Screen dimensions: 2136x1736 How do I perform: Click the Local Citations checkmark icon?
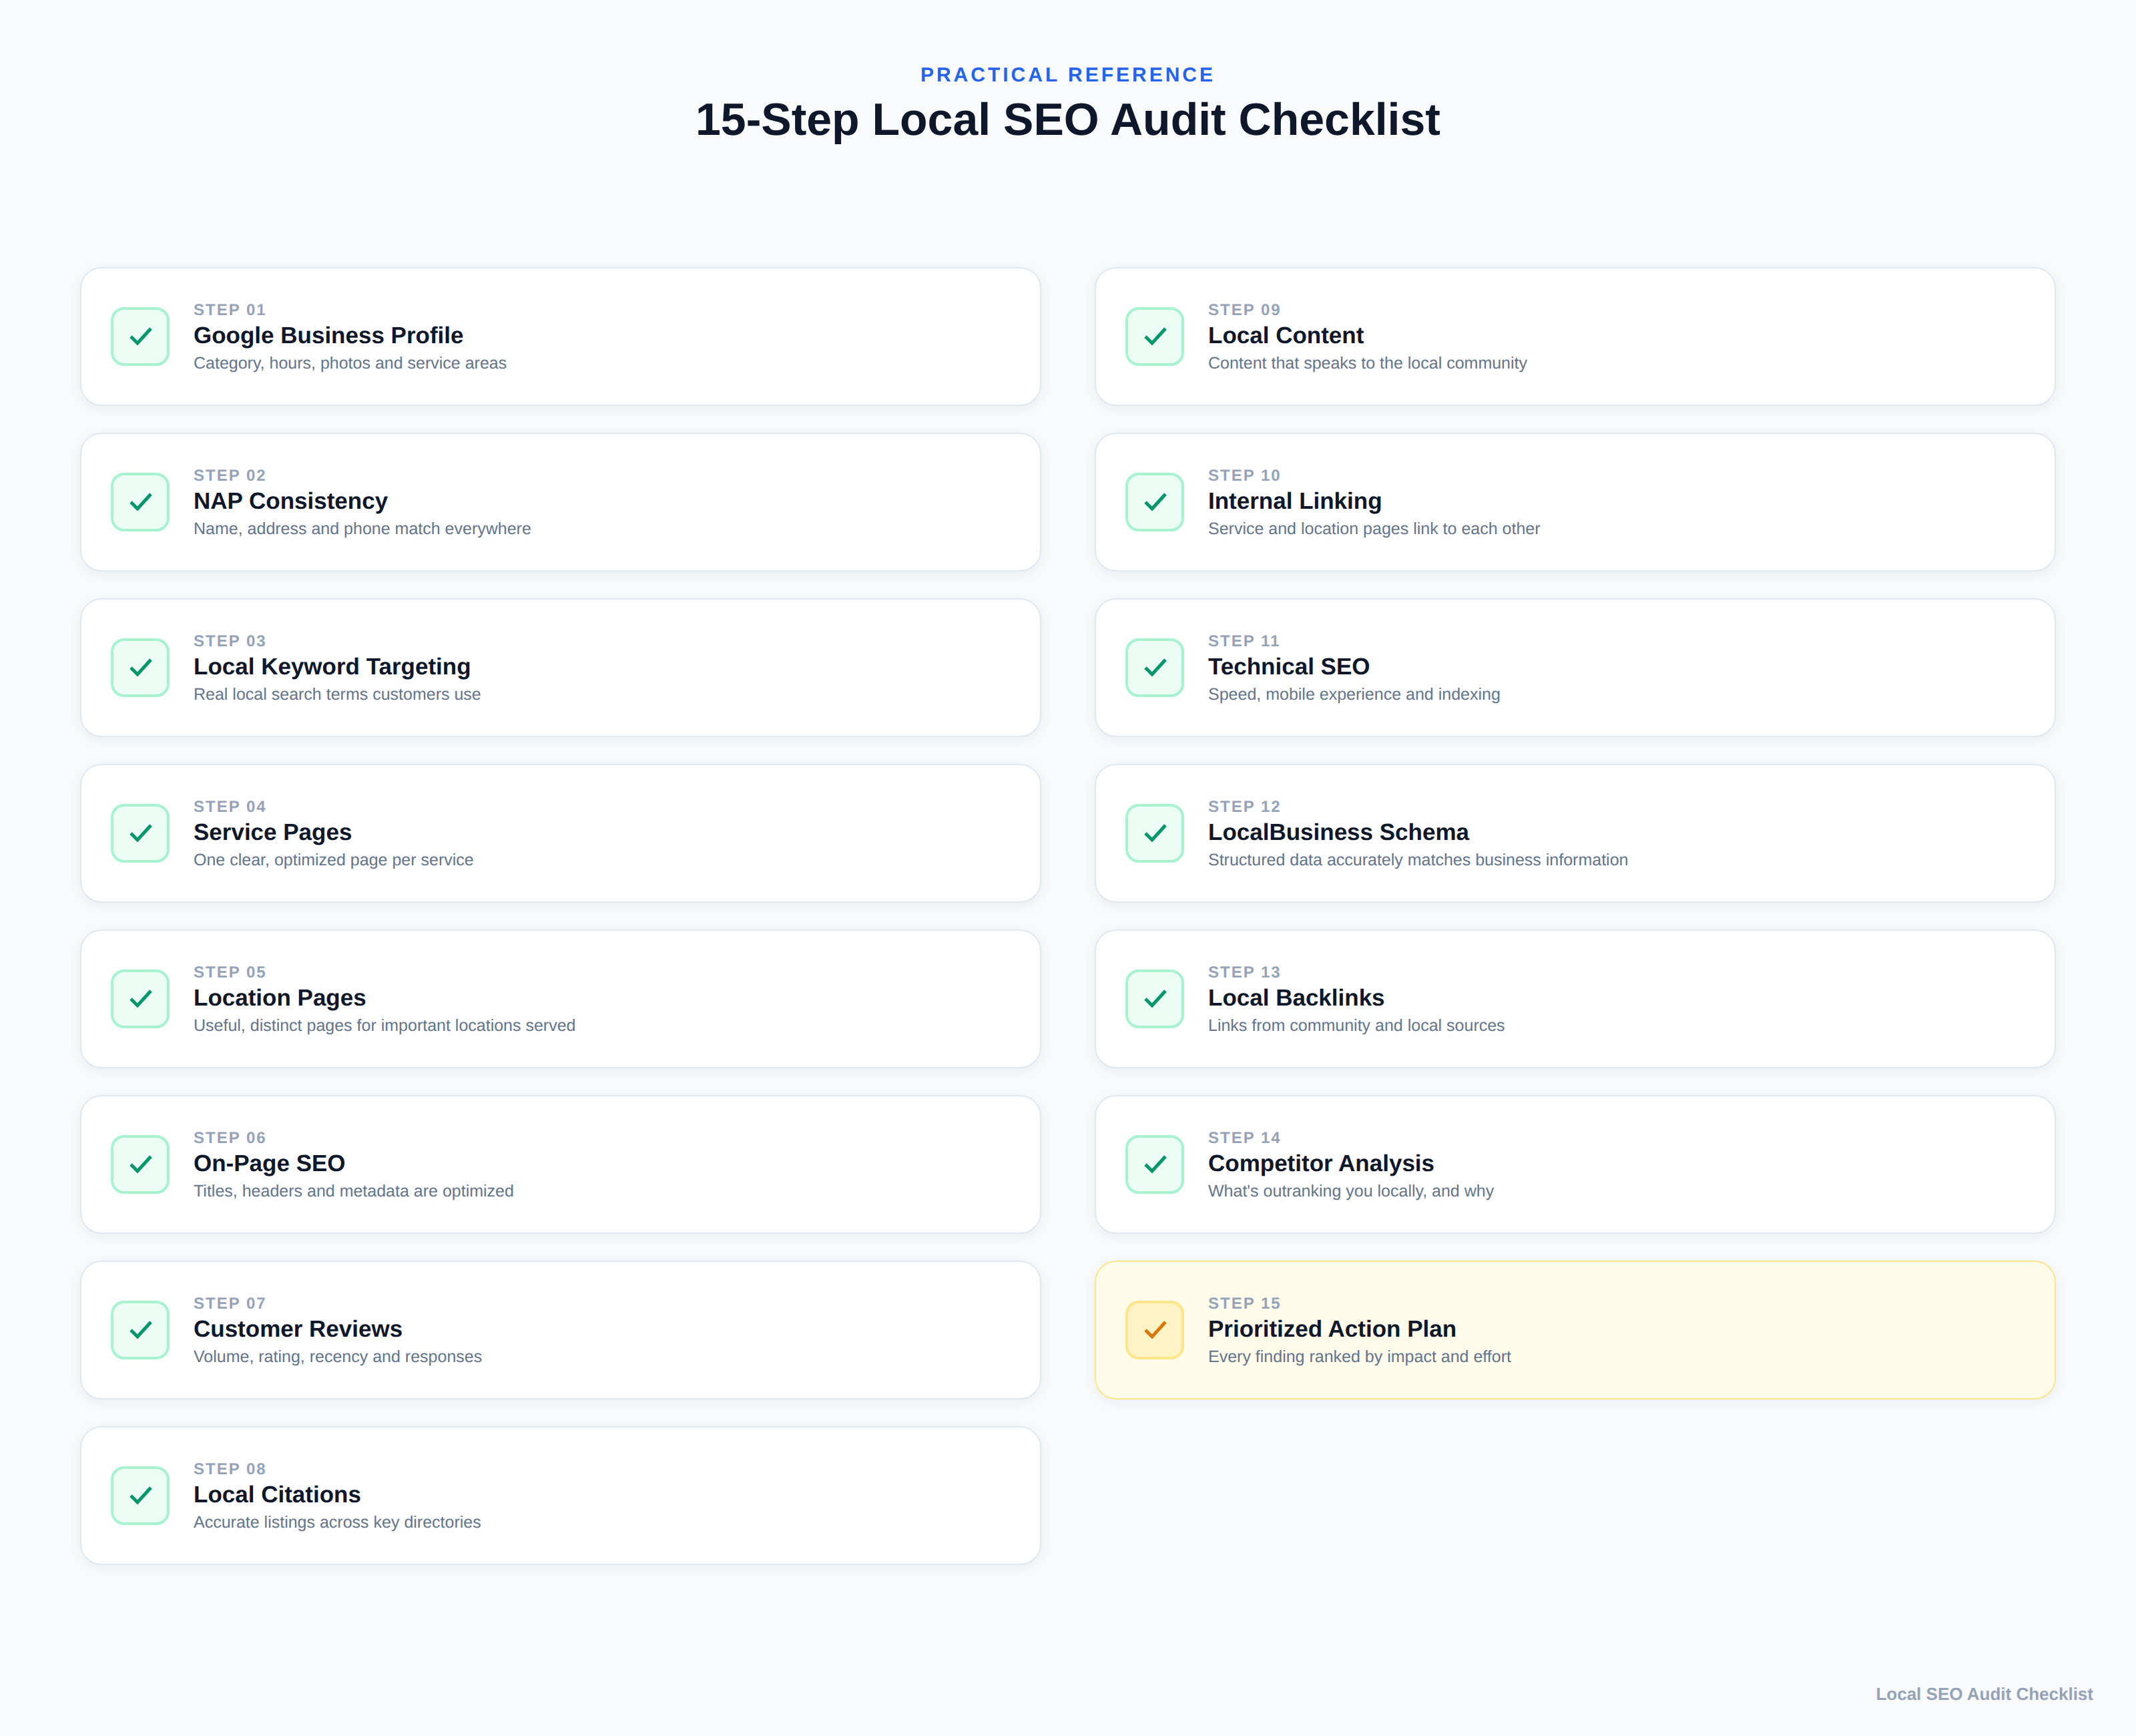pyautogui.click(x=140, y=1495)
